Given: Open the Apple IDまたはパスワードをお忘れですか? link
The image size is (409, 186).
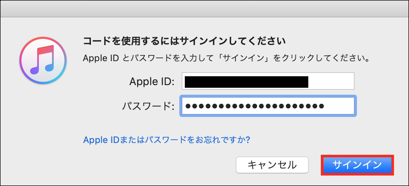Looking at the screenshot, I should tap(166, 140).
